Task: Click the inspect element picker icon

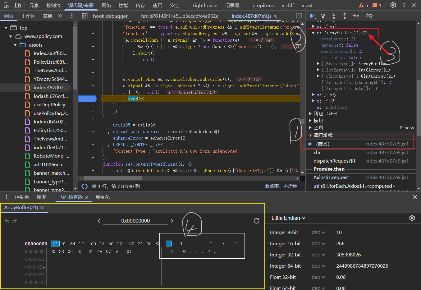Action: pos(7,5)
